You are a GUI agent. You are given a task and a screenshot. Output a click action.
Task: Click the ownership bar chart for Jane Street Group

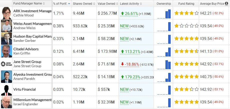click(x=164, y=64)
